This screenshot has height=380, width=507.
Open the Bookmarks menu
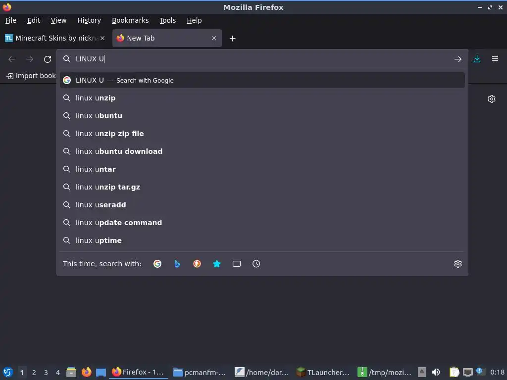point(130,20)
